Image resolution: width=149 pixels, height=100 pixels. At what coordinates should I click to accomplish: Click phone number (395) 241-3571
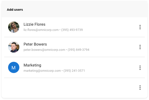pos(74,71)
